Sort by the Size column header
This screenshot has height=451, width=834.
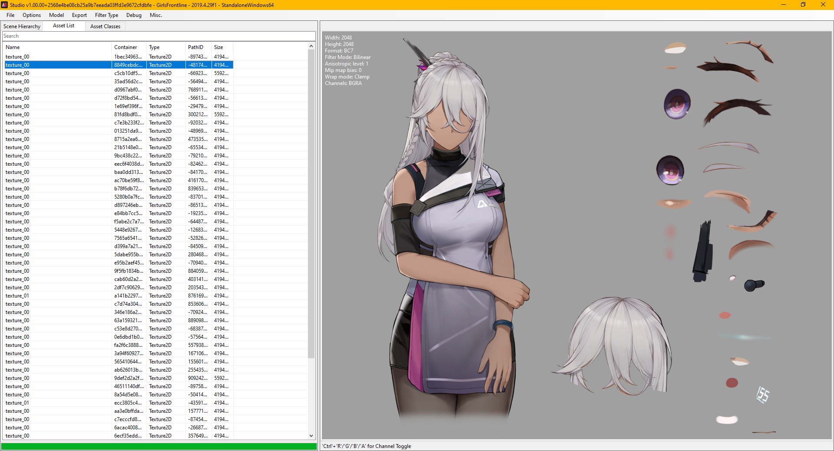point(222,47)
